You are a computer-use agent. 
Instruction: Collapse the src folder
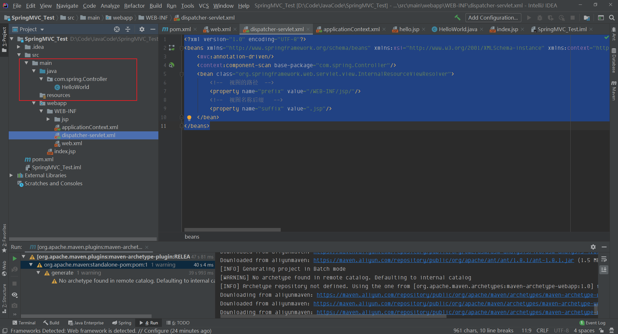19,55
